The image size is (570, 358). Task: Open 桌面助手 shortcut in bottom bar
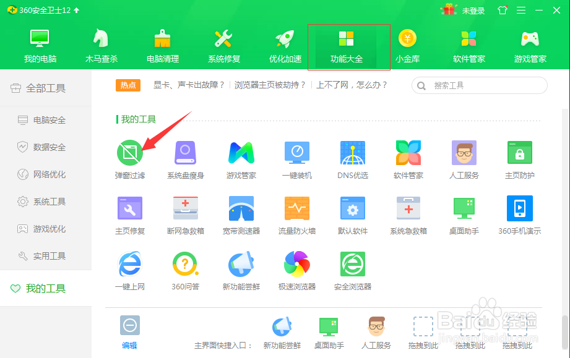tap(329, 332)
